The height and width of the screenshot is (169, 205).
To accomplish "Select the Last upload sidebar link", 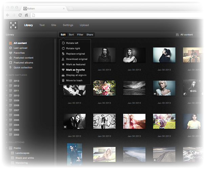I will click(20, 48).
